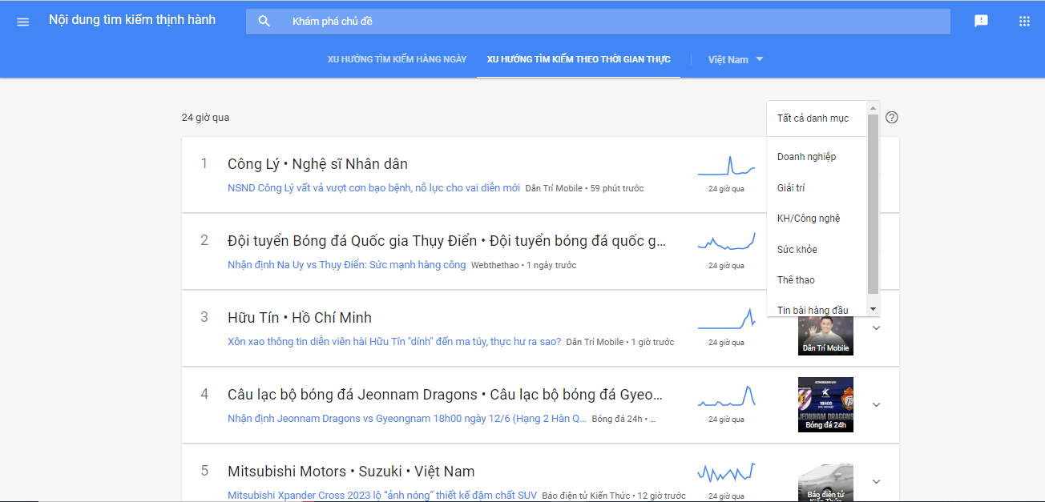Click the Mitsubishi Motors trend graph
1045x502 pixels.
pyautogui.click(x=727, y=472)
